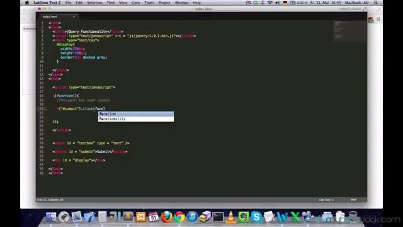Click the Bluetooth icon in menu bar

point(263,3)
